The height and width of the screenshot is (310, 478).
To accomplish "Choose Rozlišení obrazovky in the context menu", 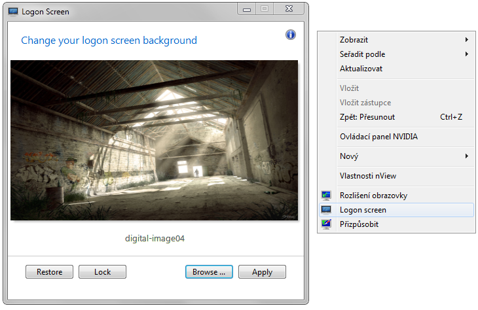I will point(396,196).
